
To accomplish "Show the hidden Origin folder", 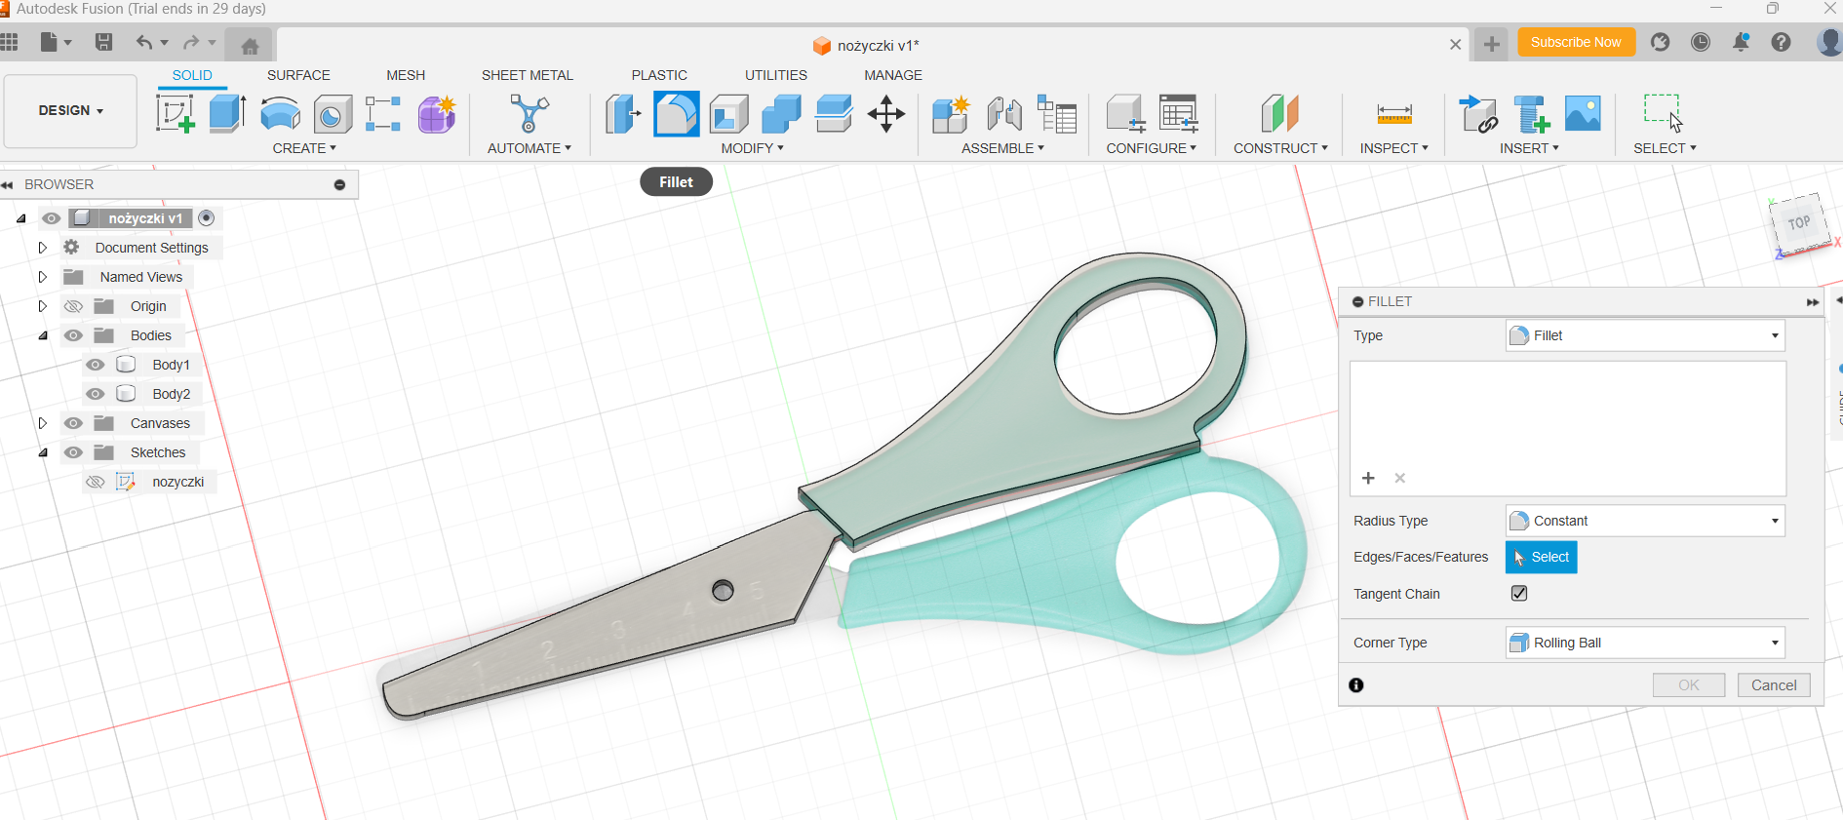I will click(x=73, y=306).
